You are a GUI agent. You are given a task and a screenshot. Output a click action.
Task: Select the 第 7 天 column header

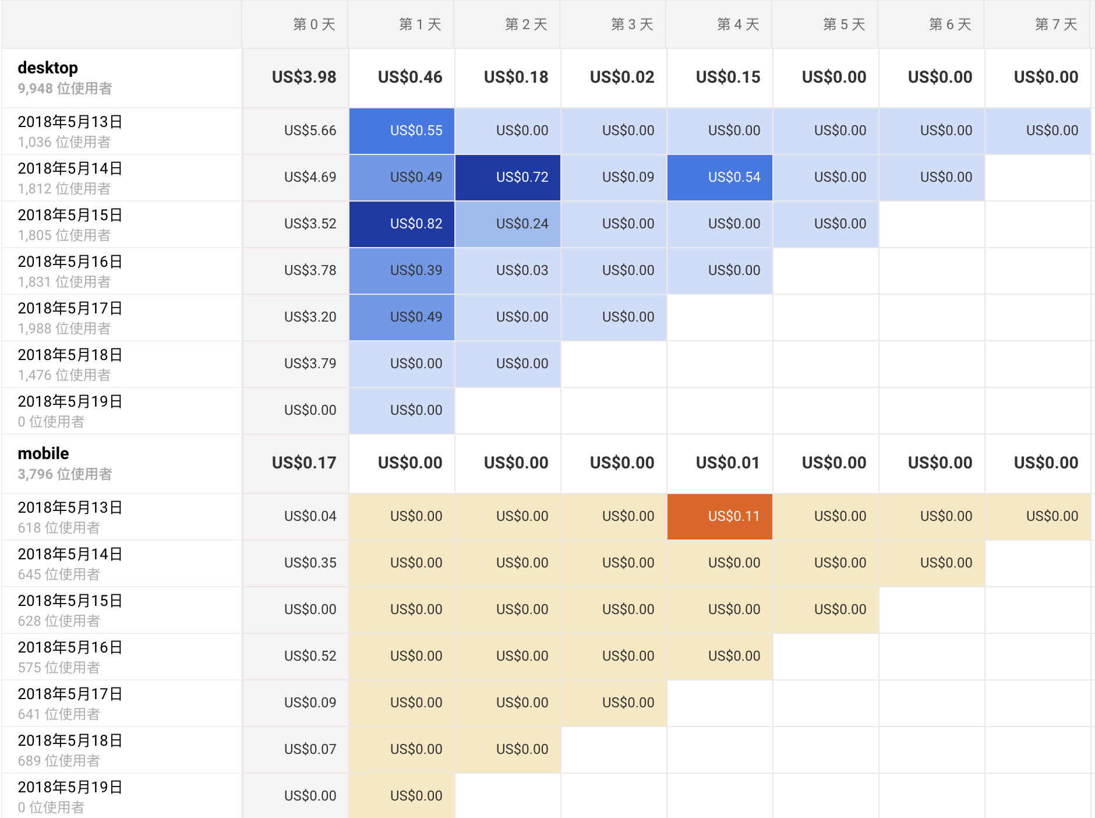point(1055,24)
